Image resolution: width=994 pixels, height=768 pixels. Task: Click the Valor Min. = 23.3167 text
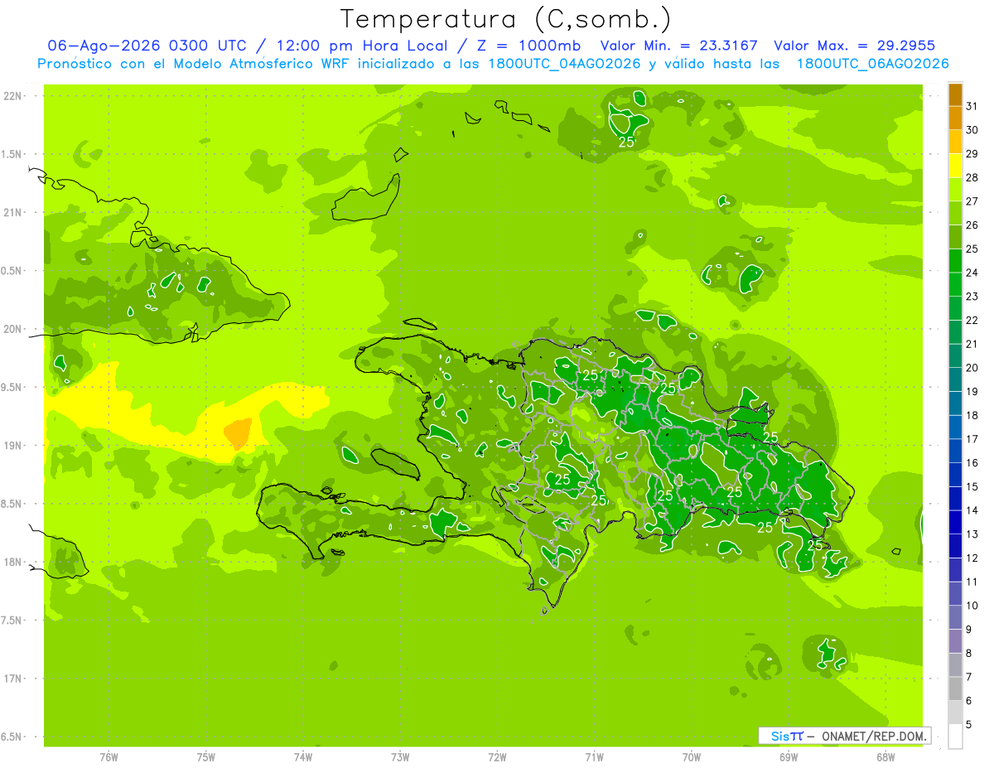678,46
